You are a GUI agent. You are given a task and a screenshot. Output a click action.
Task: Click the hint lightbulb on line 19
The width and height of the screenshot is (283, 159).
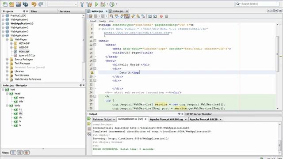[x=92, y=72]
